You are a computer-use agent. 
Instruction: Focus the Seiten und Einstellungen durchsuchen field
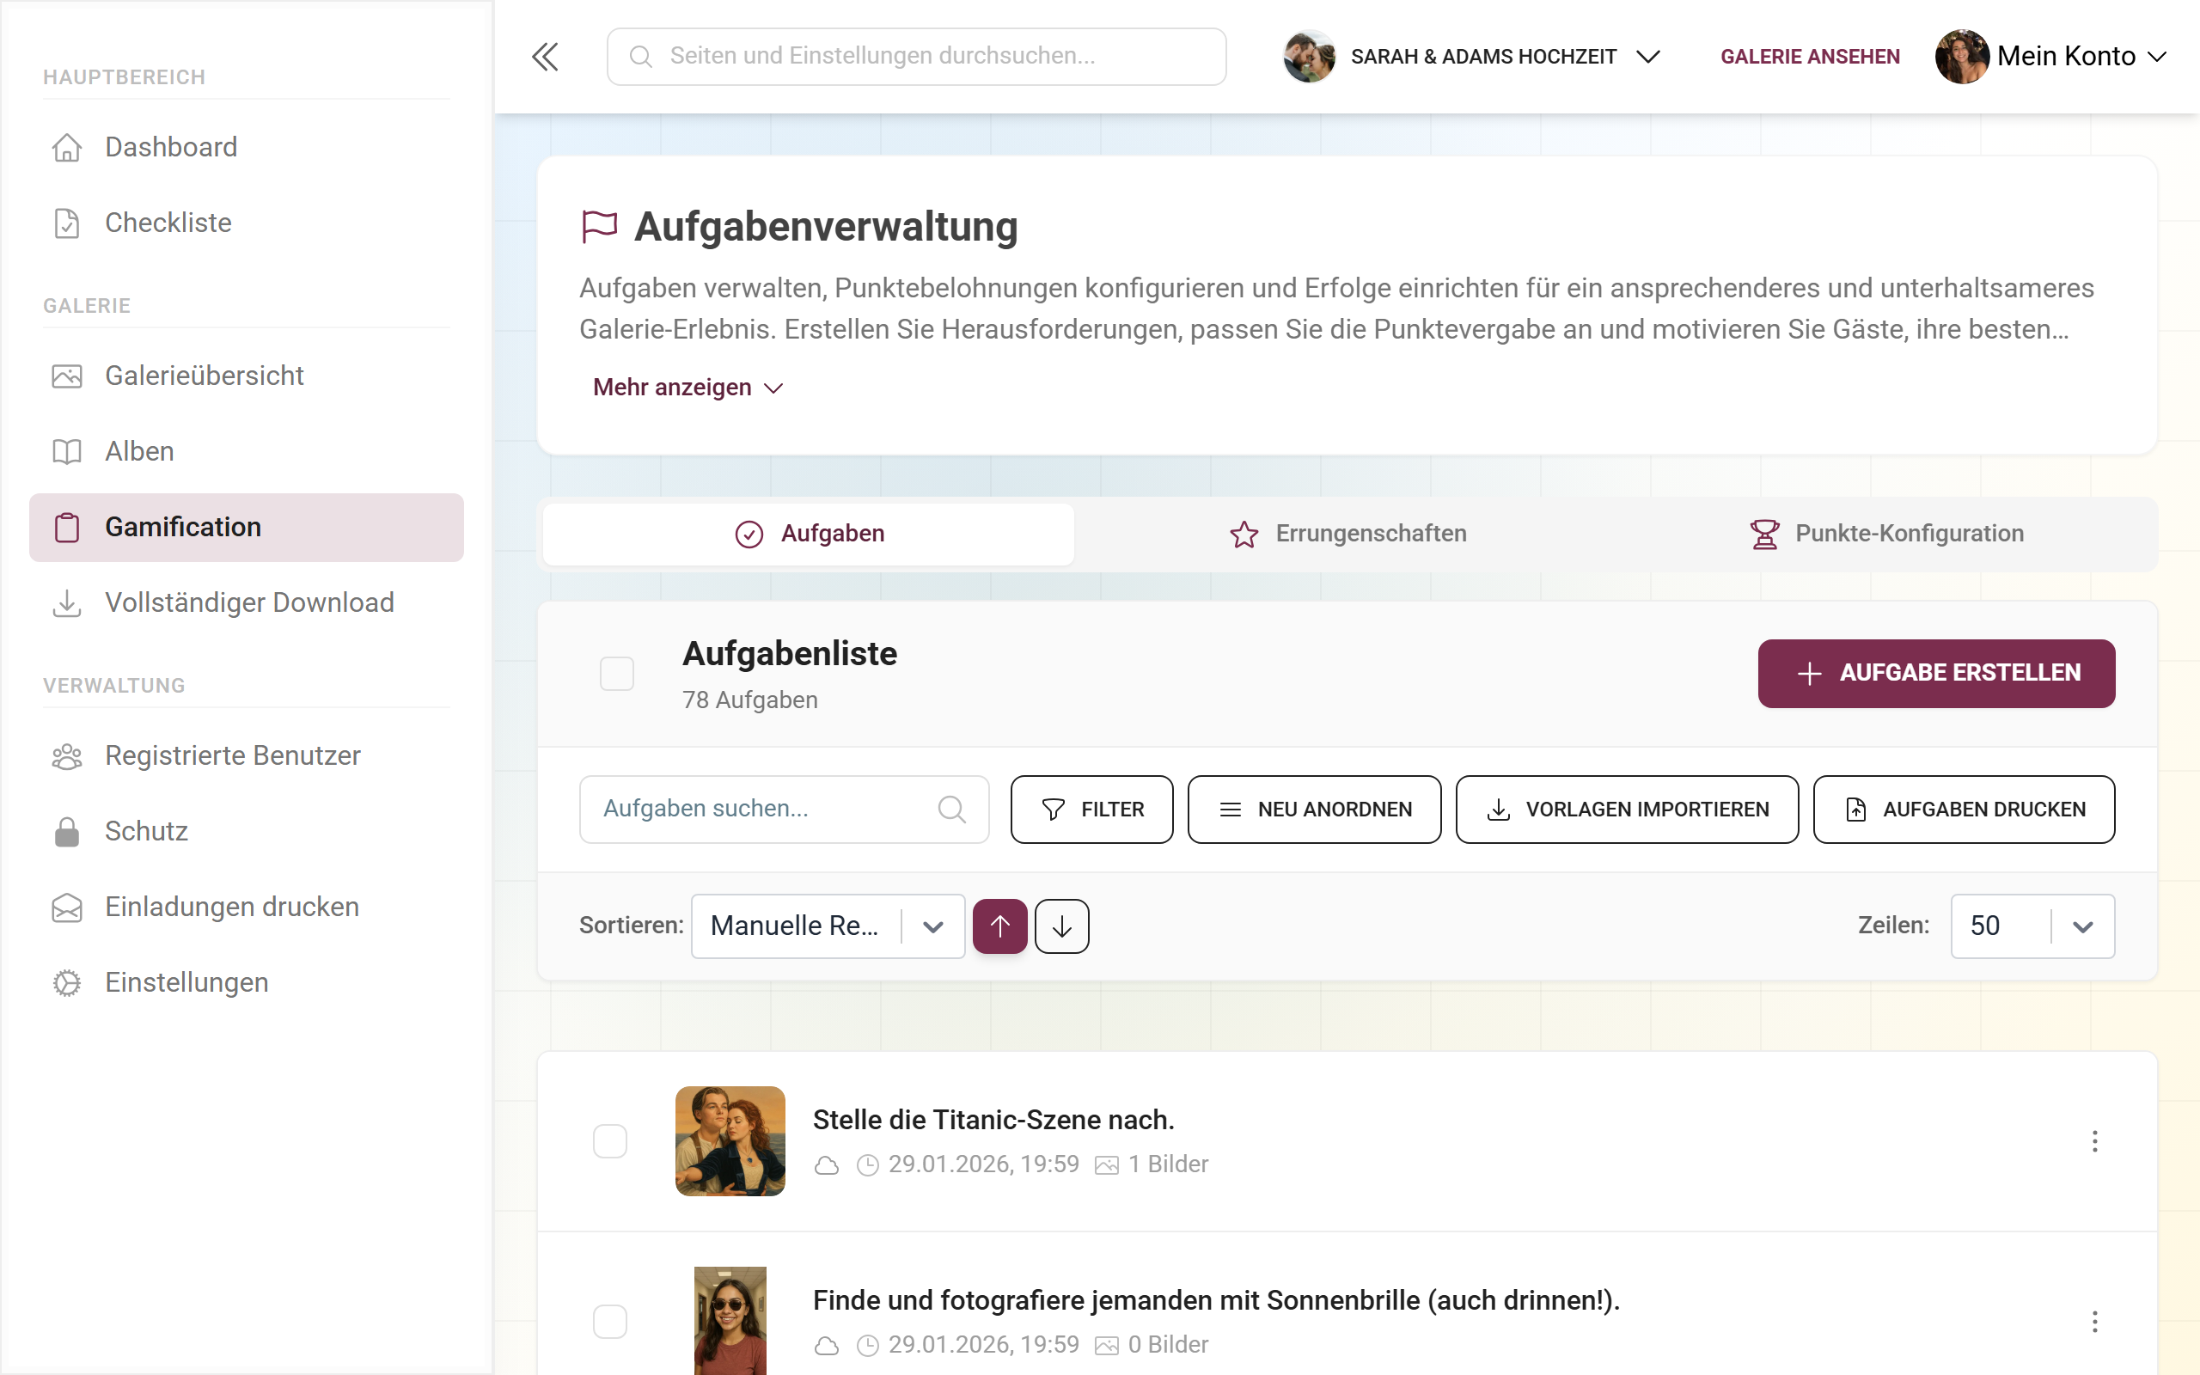[916, 57]
